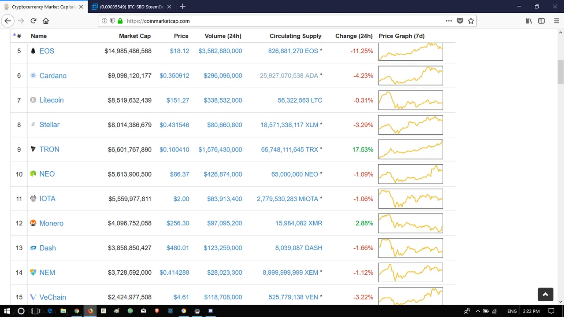
Task: Sort table by Change (24h) column
Action: [x=354, y=36]
